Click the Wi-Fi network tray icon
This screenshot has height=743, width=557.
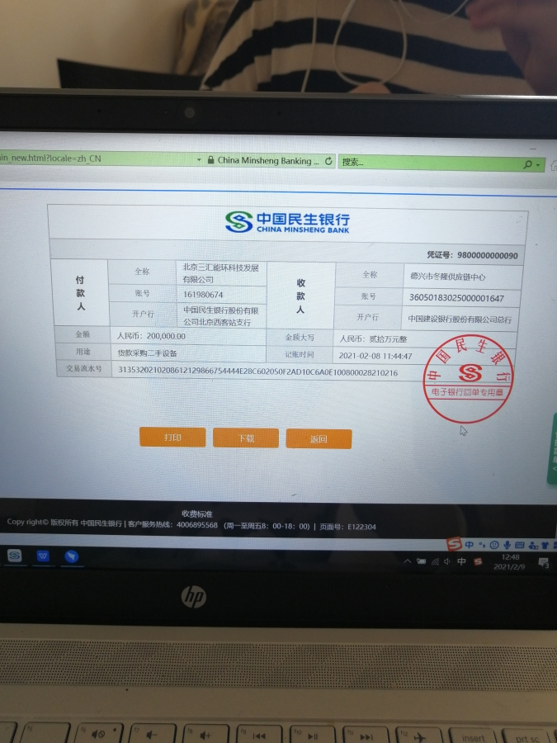[435, 562]
